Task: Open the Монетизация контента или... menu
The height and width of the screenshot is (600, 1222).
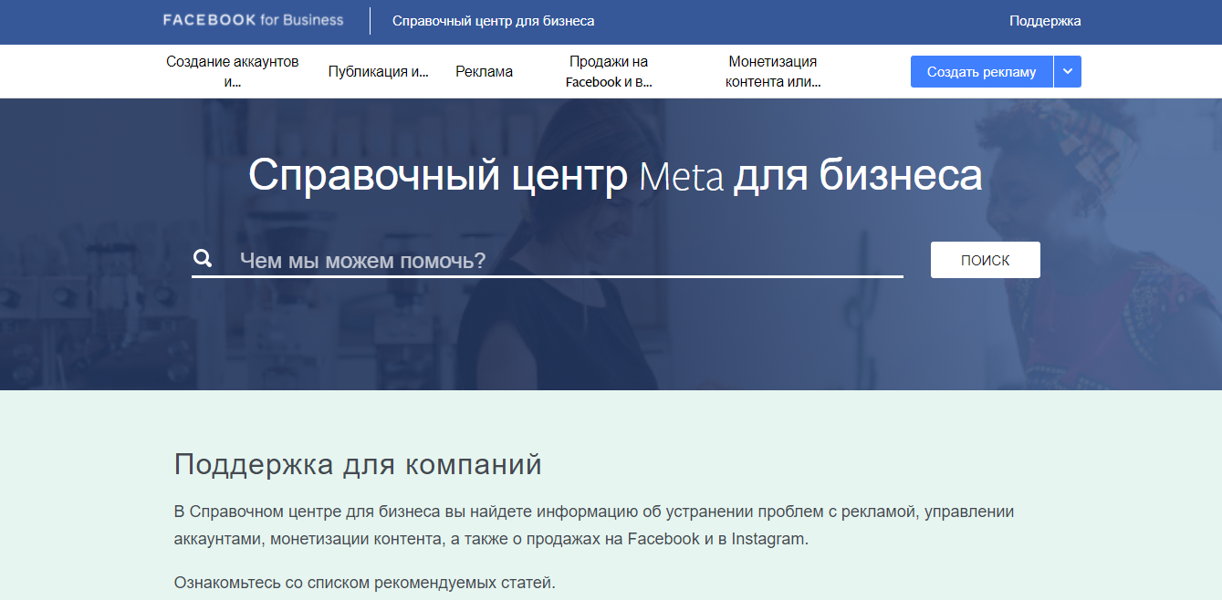Action: (773, 71)
